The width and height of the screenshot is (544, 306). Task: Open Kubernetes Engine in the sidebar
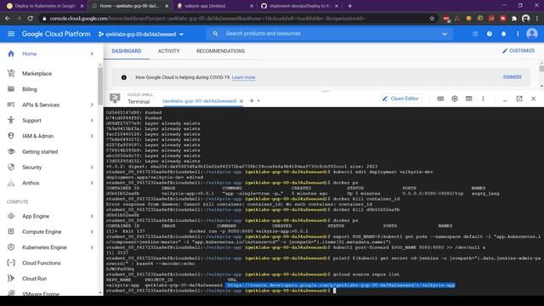coord(44,247)
